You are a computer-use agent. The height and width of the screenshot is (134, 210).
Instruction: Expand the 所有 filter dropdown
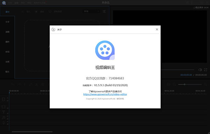pos(92,11)
